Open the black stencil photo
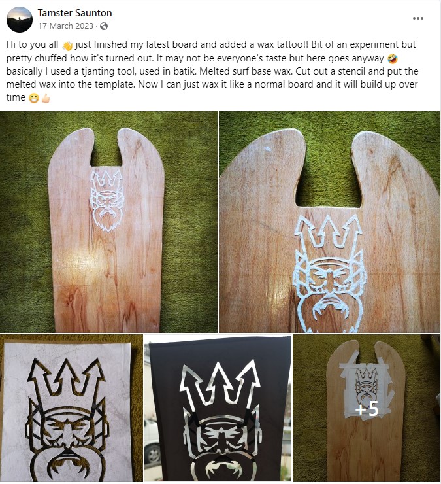The height and width of the screenshot is (484, 441). pyautogui.click(x=218, y=409)
